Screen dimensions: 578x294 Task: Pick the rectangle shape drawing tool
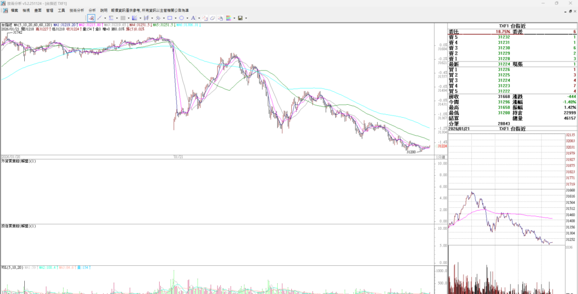pos(169,18)
